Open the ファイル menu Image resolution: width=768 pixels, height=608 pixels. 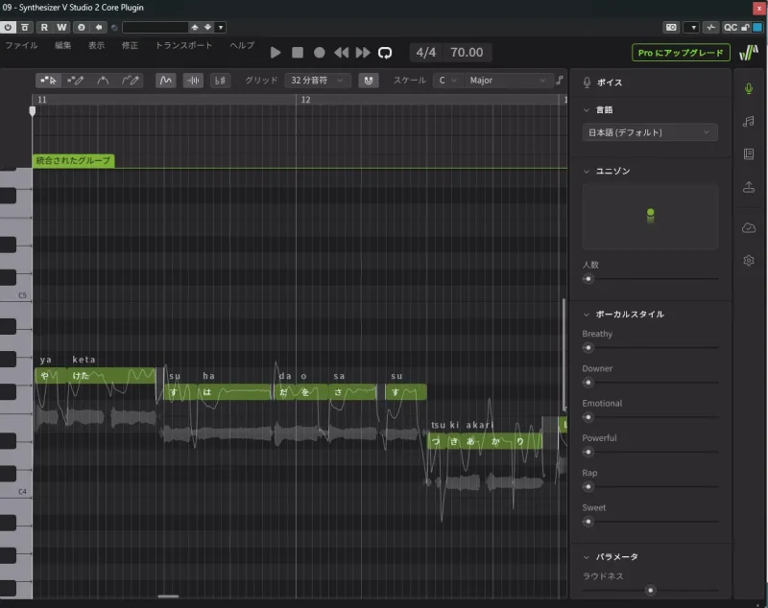21,45
